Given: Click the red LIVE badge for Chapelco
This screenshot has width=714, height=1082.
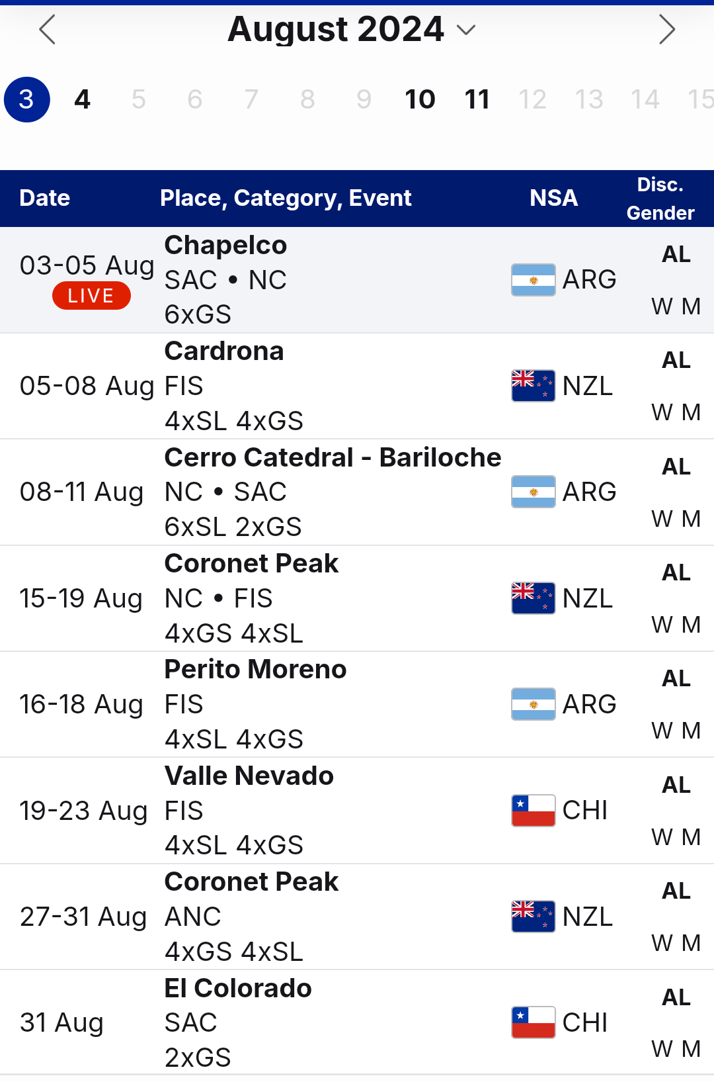Looking at the screenshot, I should coord(91,296).
